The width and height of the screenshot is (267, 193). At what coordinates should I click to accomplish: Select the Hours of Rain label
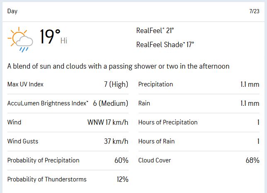click(x=156, y=141)
